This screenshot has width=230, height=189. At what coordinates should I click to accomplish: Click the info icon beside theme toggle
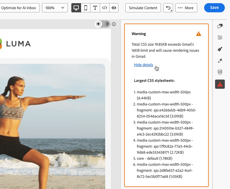pyautogui.click(x=114, y=24)
